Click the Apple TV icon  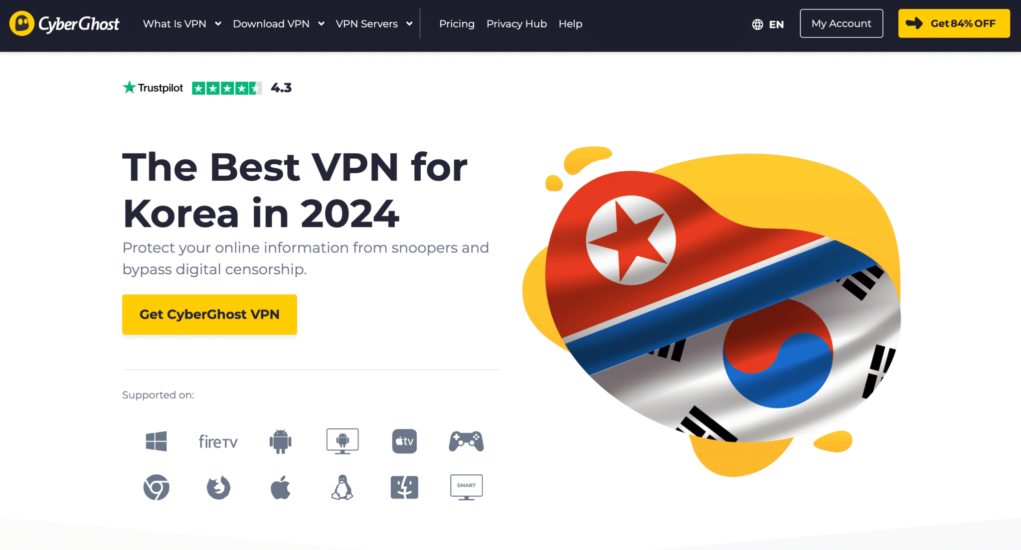click(404, 441)
